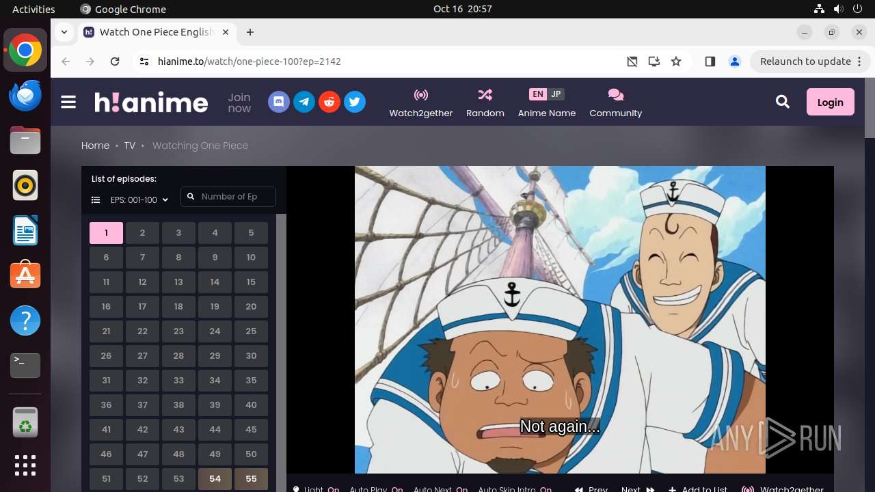
Task: Open the Twitter icon link
Action: (x=355, y=102)
